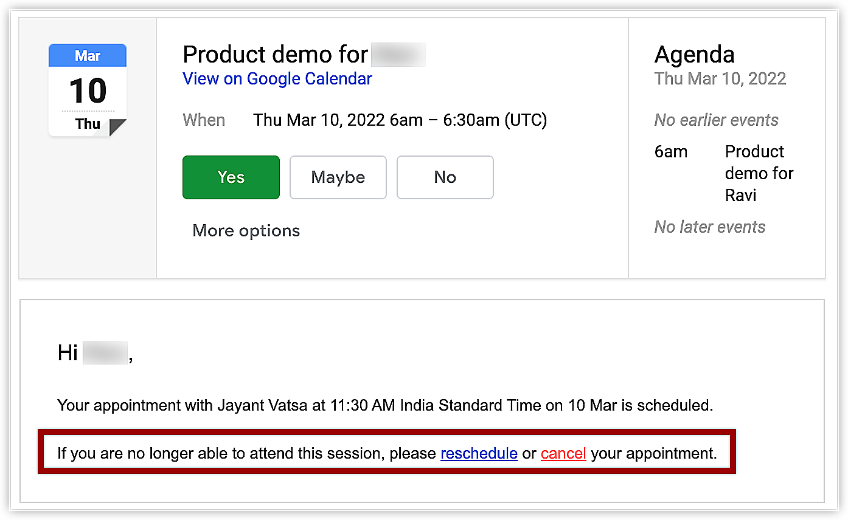Viewport: 848px width, 520px height.
Task: Respond Maybe to the invitation
Action: (338, 177)
